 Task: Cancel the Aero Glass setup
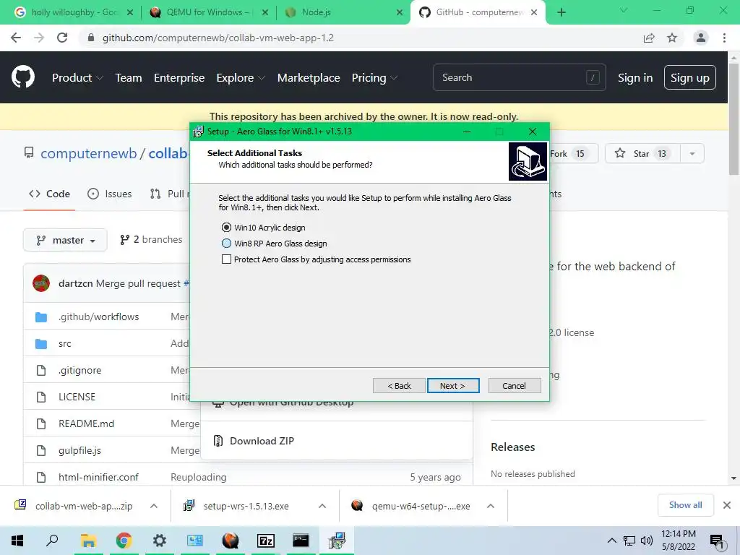coord(515,386)
